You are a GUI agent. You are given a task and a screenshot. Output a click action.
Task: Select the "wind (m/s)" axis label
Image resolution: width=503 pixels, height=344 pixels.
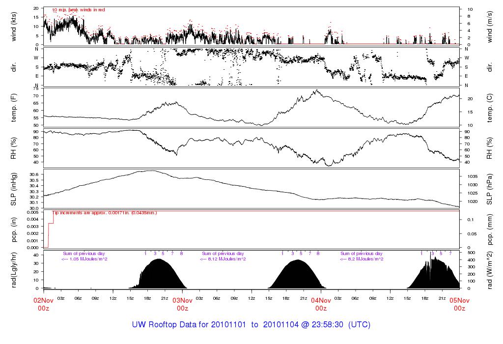coord(490,27)
